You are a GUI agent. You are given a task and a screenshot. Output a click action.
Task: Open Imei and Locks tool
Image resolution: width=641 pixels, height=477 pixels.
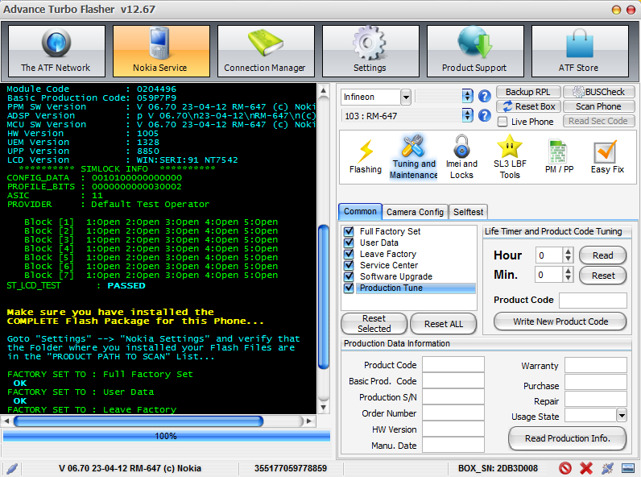[x=461, y=157]
